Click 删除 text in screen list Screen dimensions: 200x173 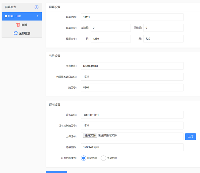25,25
